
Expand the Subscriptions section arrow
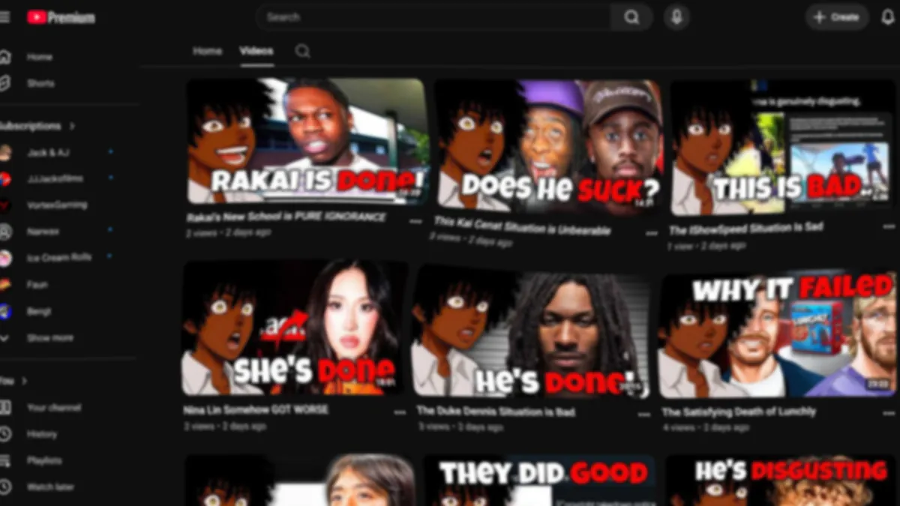(72, 126)
